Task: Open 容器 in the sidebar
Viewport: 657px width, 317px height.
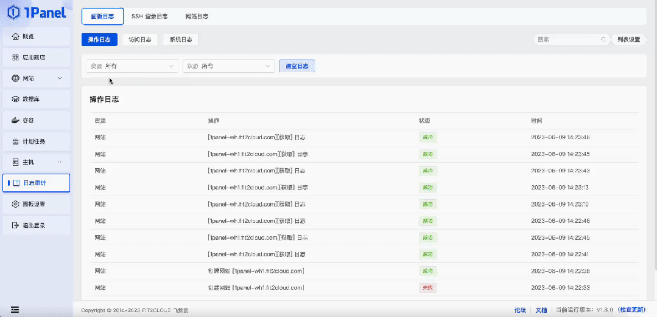Action: point(36,120)
